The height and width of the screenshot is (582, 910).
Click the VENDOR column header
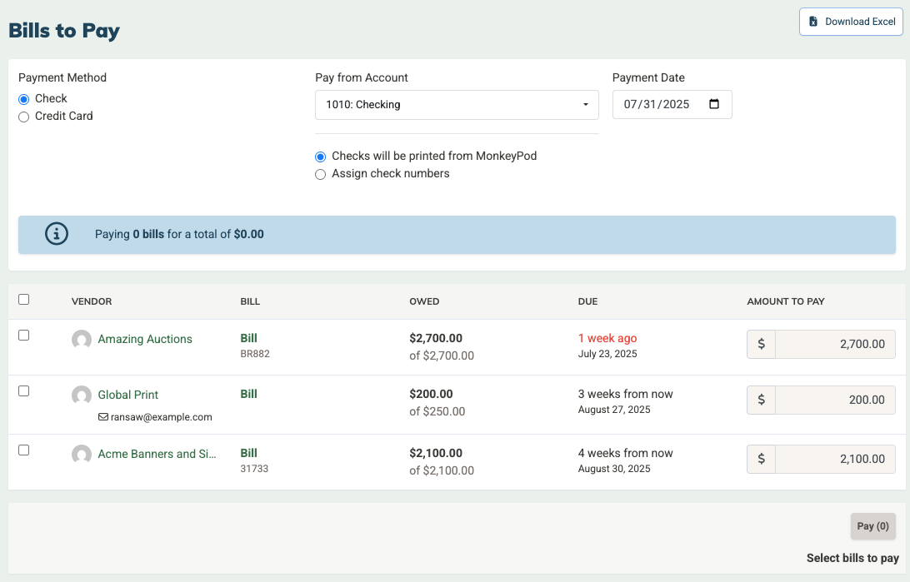[x=92, y=301]
